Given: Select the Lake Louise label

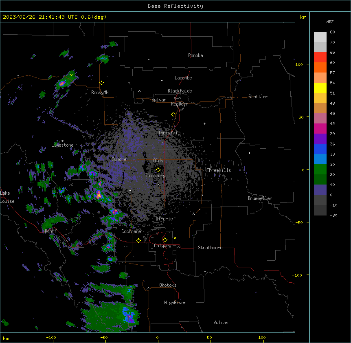Looking at the screenshot, I should 7,197.
